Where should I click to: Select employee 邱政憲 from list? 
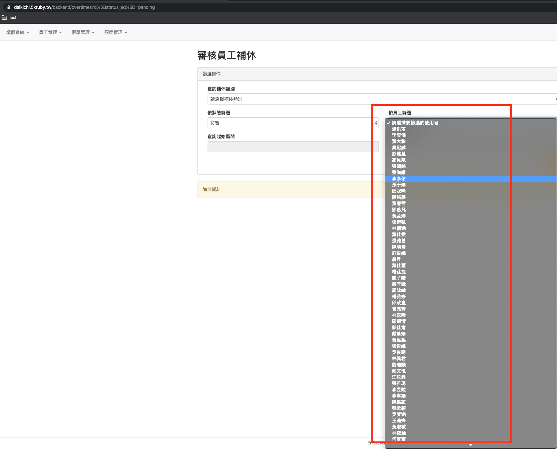pos(471,303)
